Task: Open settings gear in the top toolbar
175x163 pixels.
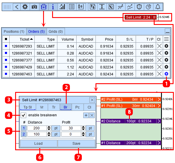Action: click(x=25, y=7)
